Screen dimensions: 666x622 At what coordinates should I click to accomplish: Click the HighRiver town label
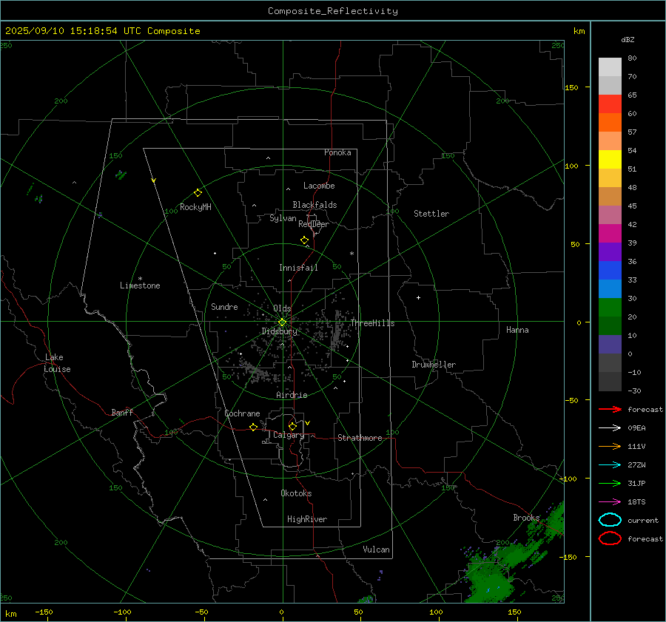(x=307, y=519)
